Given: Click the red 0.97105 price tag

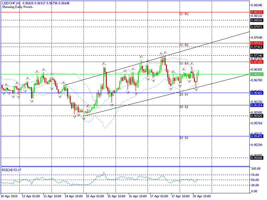Looking at the screenshot, I should 256,62.
